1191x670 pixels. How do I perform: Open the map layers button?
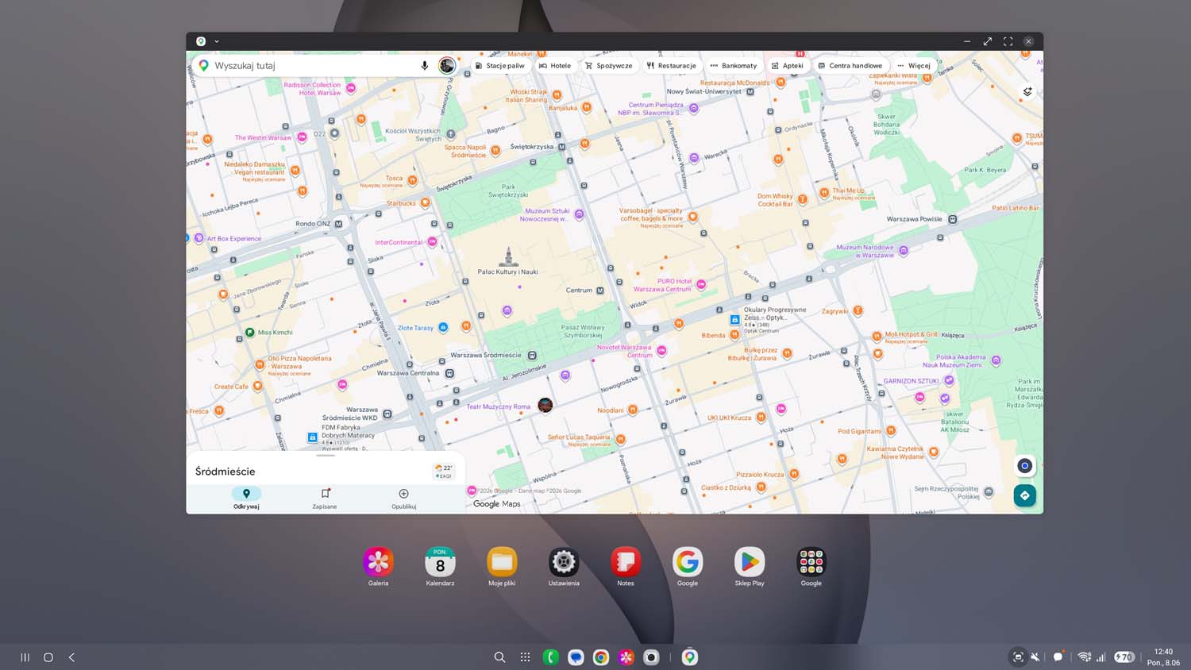(1027, 91)
